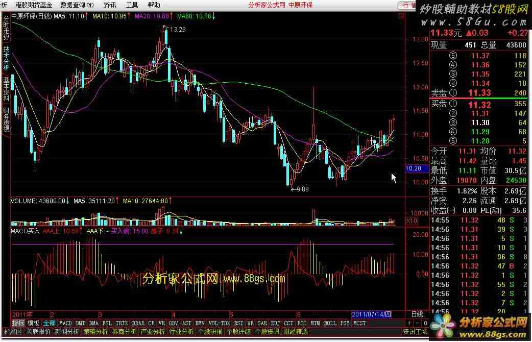The width and height of the screenshot is (532, 342).
Task: Apply the BRAR indicator
Action: (x=138, y=323)
